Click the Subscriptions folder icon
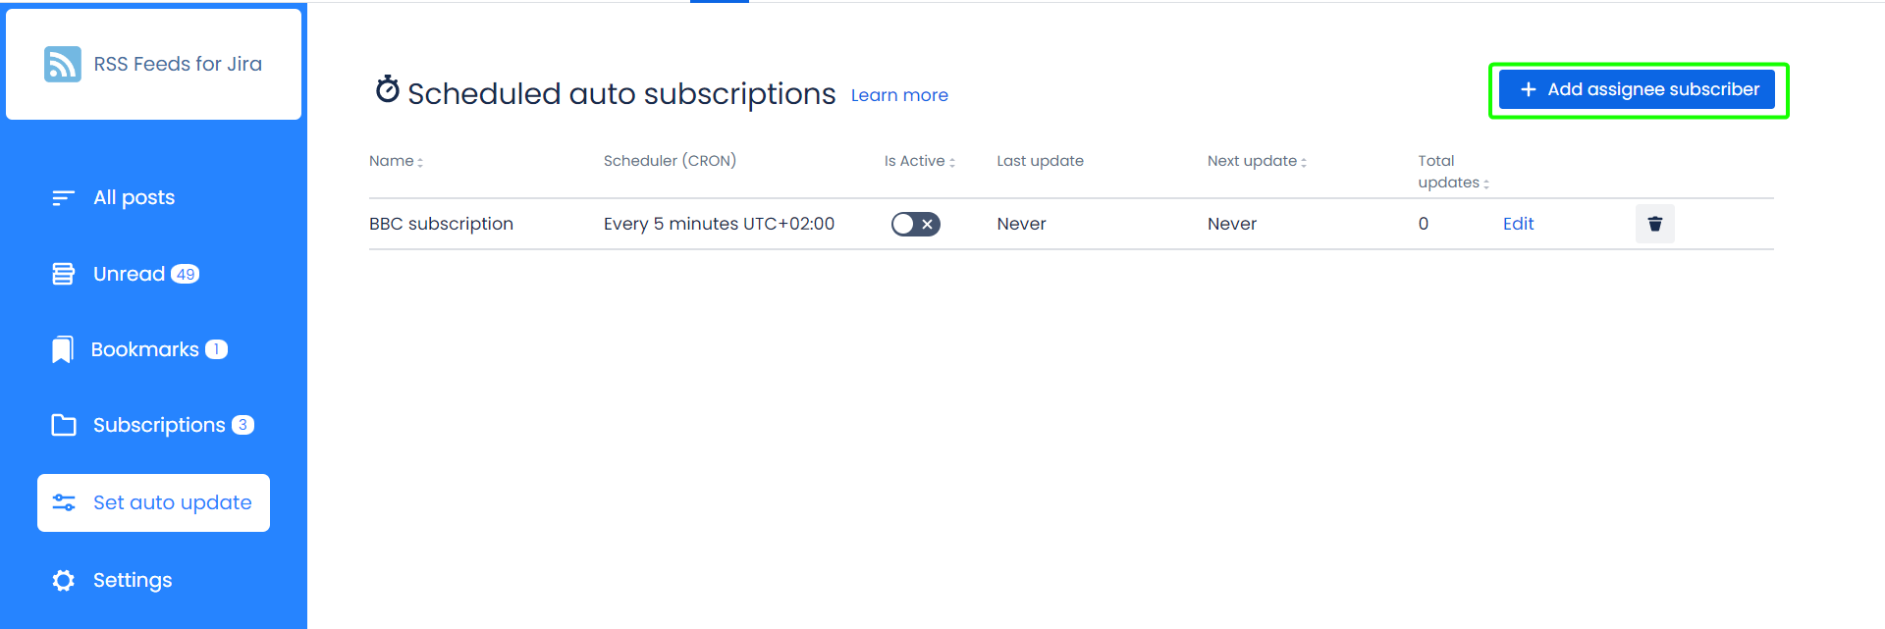Viewport: 1885px width, 629px height. click(x=63, y=425)
